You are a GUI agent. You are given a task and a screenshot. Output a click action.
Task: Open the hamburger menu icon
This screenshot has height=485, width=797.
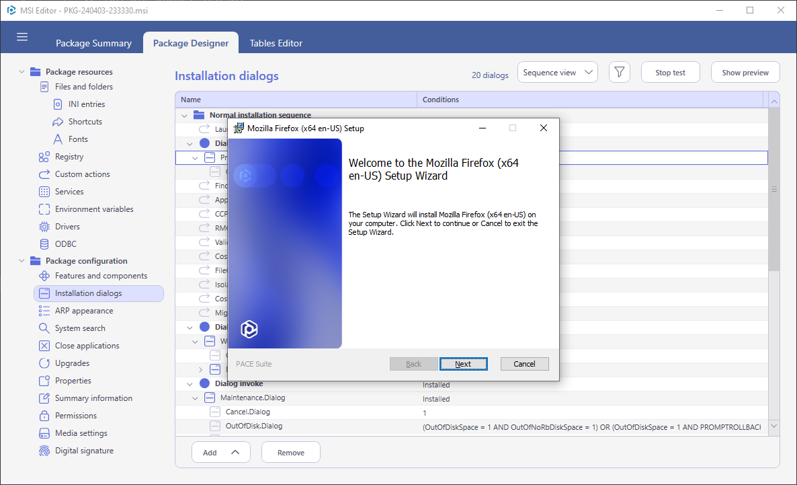point(22,36)
